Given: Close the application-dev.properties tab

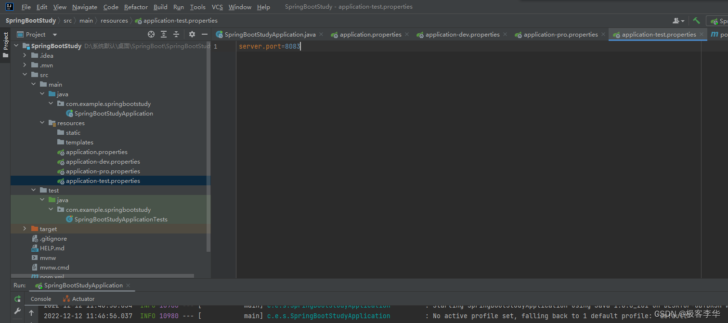Looking at the screenshot, I should 505,35.
